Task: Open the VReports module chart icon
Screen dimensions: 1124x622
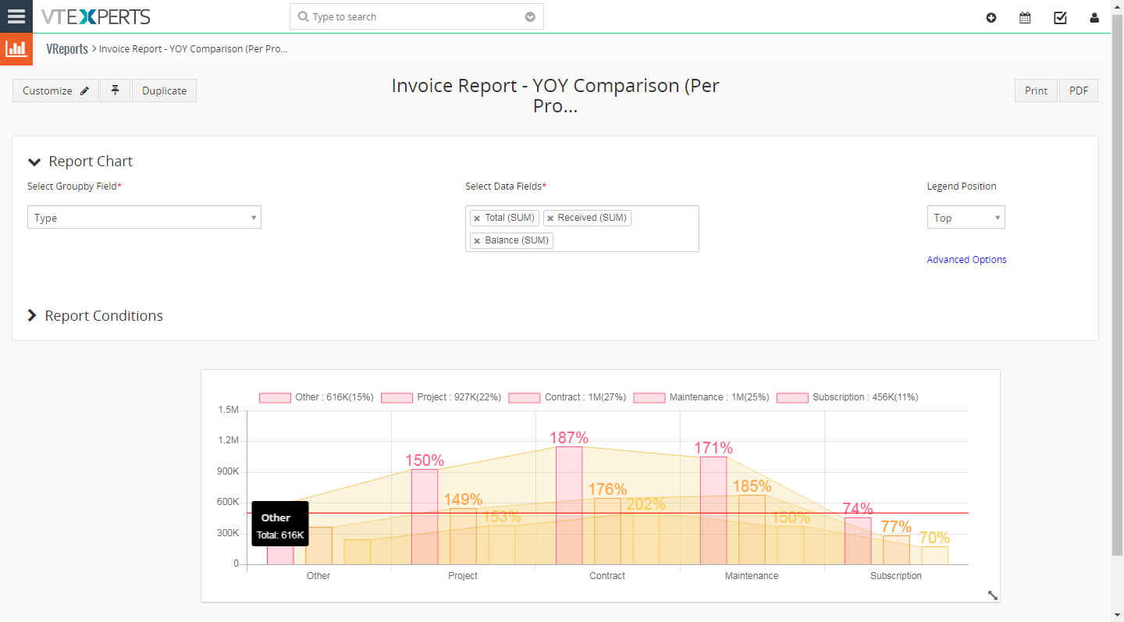Action: coord(16,49)
